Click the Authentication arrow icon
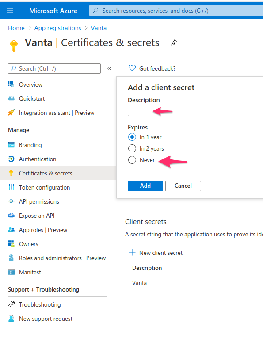The height and width of the screenshot is (353, 263). pyautogui.click(x=11, y=159)
